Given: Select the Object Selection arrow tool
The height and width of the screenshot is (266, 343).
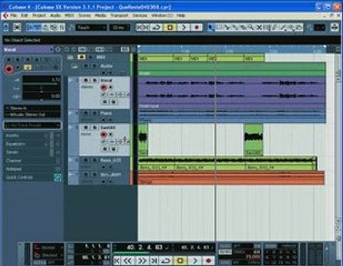Looking at the screenshot, I should pyautogui.click(x=211, y=27).
